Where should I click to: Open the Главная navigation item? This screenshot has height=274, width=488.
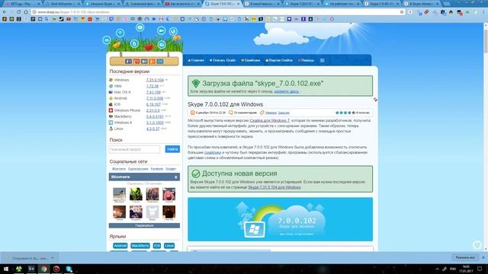[196, 60]
